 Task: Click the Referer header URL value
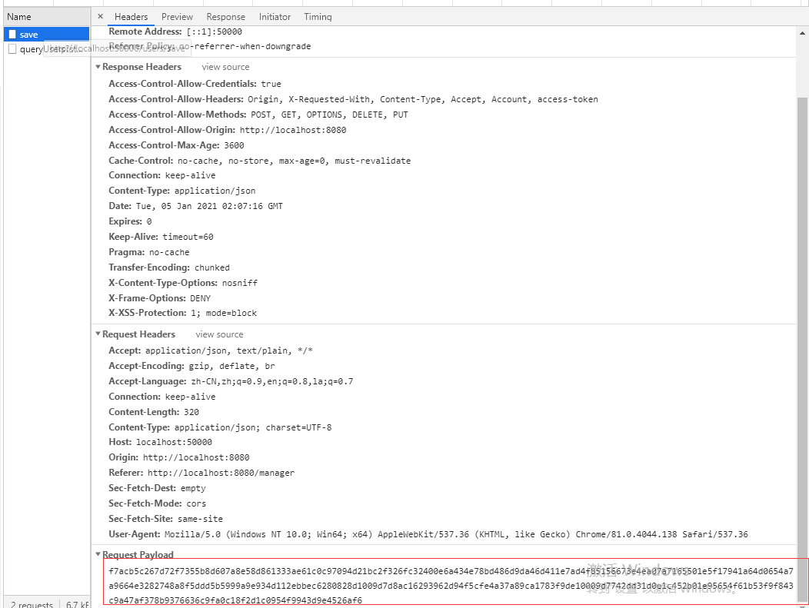click(x=221, y=473)
